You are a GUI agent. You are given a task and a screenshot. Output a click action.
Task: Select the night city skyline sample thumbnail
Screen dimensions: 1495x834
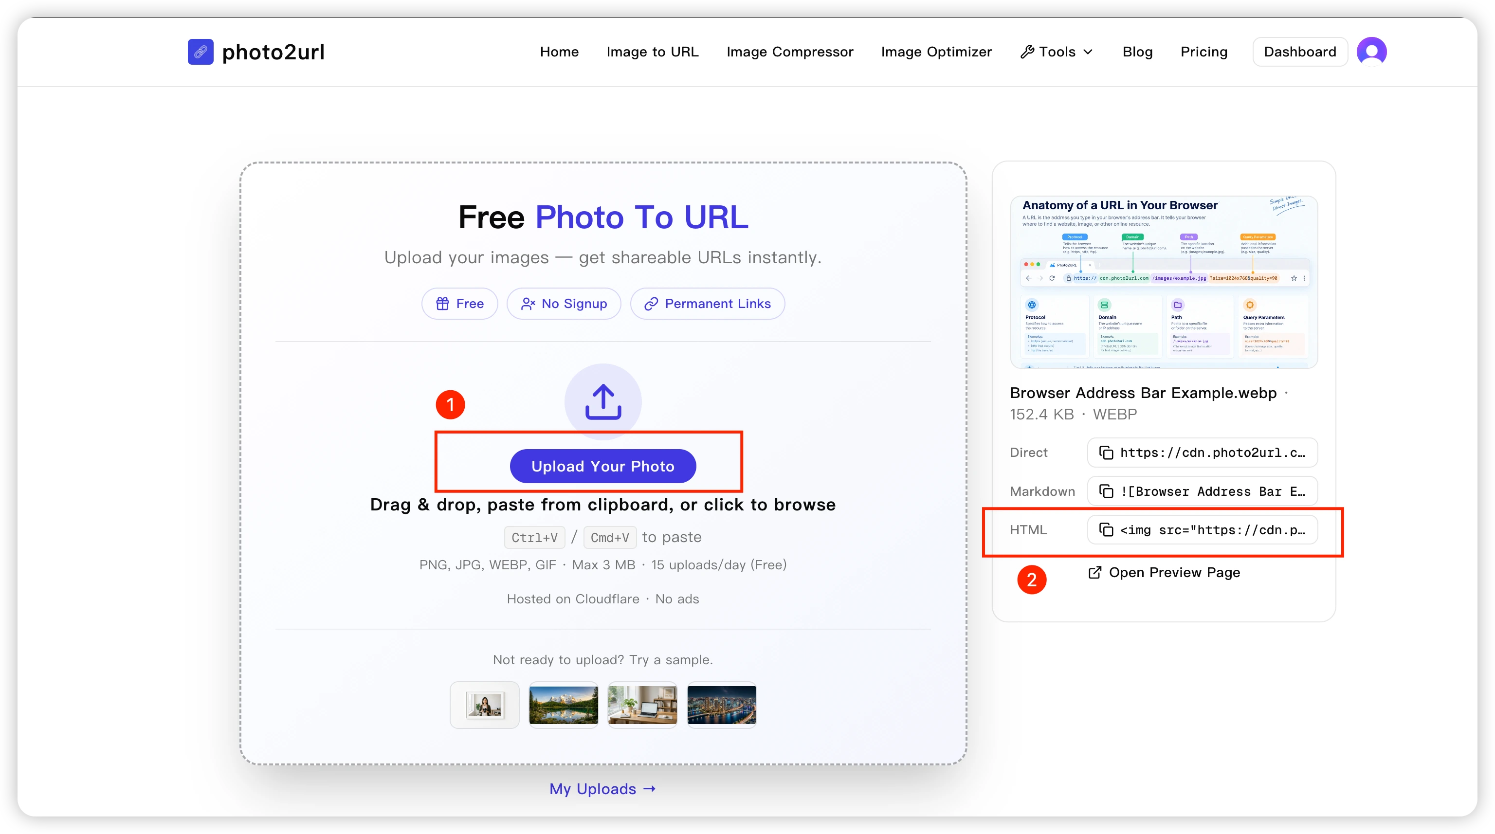[x=721, y=705]
